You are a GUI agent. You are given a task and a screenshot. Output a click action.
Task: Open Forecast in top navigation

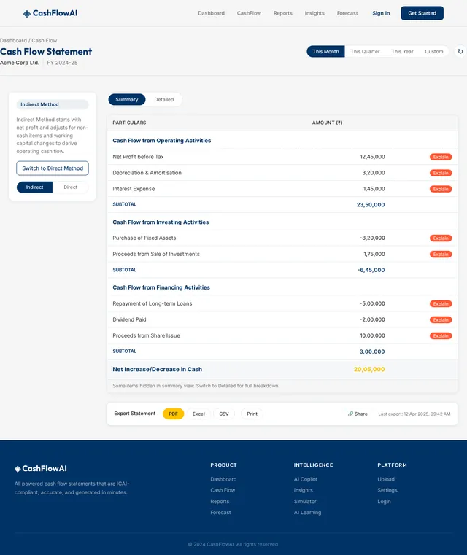pyautogui.click(x=347, y=13)
